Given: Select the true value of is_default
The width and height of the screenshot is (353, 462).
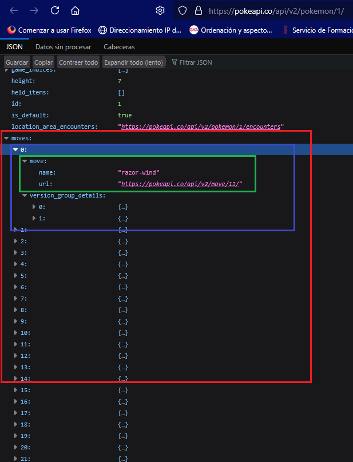Looking at the screenshot, I should coord(125,115).
